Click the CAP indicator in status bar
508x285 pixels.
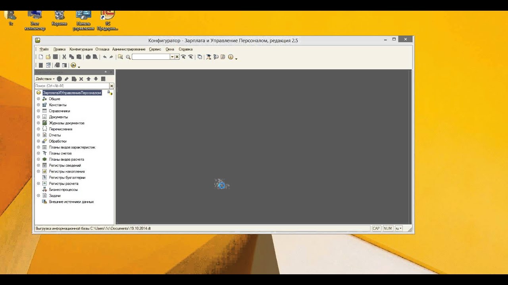[x=376, y=228]
